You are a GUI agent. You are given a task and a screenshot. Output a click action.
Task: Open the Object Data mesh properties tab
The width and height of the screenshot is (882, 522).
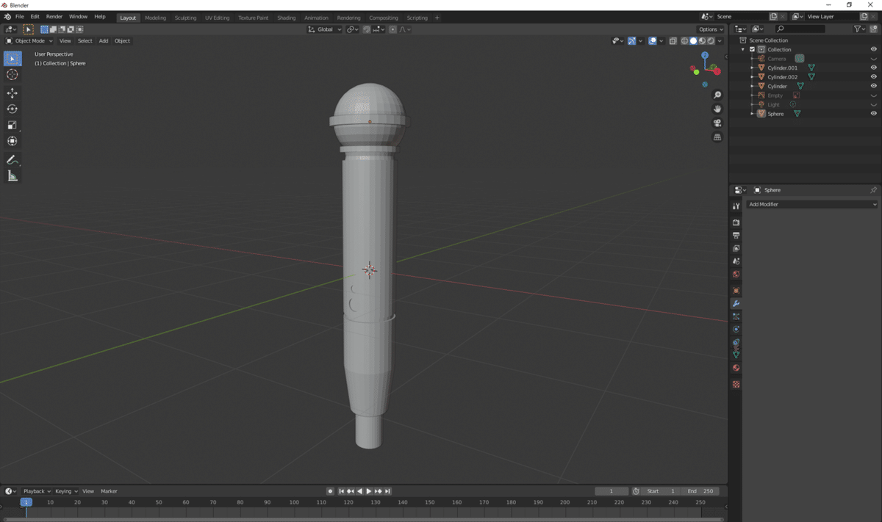click(x=736, y=355)
